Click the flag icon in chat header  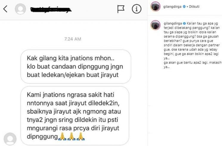coord(121,9)
